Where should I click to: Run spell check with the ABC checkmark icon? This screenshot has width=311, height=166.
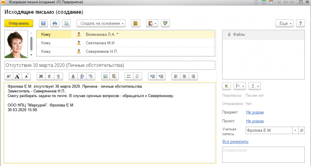pos(165,23)
